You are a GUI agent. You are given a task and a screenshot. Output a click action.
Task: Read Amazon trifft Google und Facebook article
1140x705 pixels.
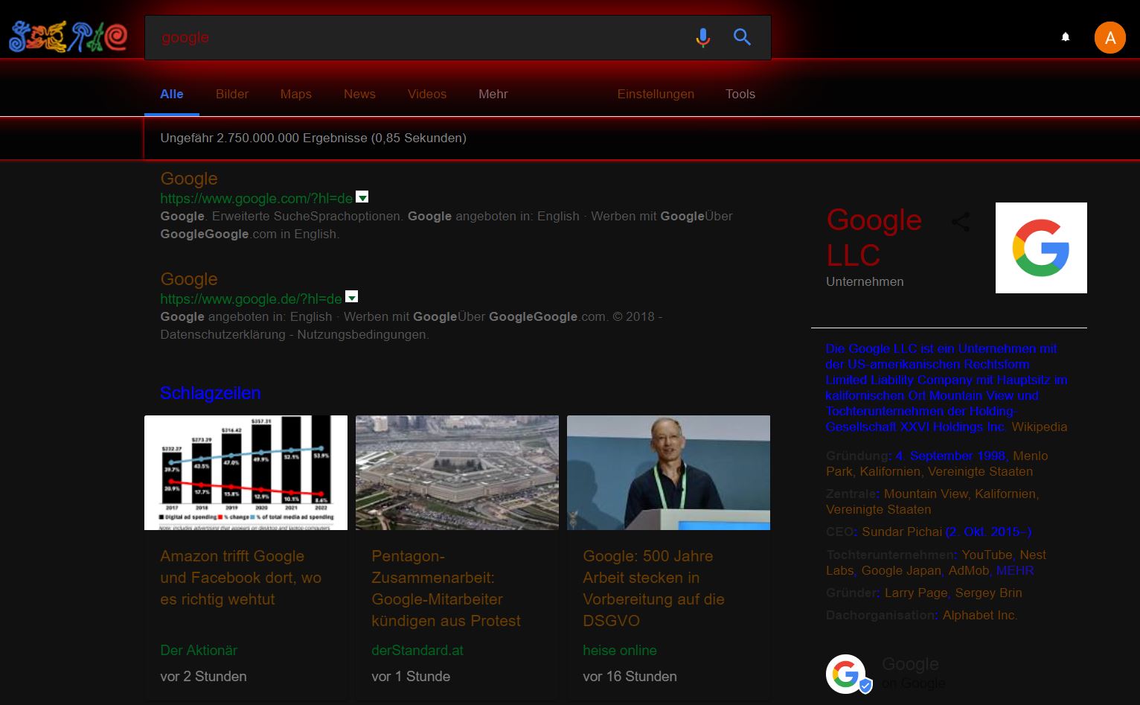pyautogui.click(x=241, y=578)
